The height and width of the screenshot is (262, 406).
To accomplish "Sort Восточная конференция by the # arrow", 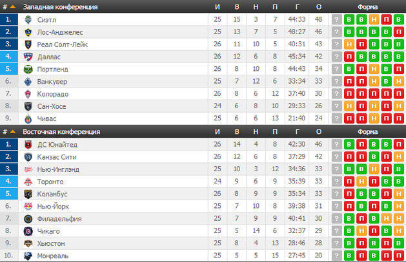I will coord(12,132).
